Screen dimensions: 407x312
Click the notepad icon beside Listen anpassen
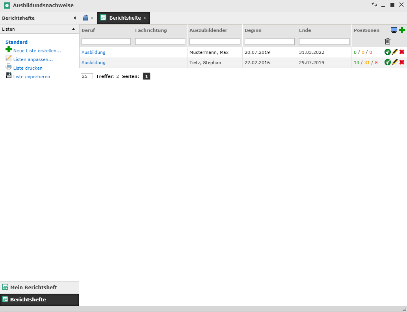(9, 58)
